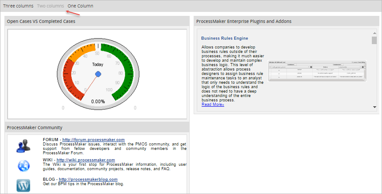Click scroll up arrow in Plugins panel
This screenshot has height=194, width=382.
374,33
